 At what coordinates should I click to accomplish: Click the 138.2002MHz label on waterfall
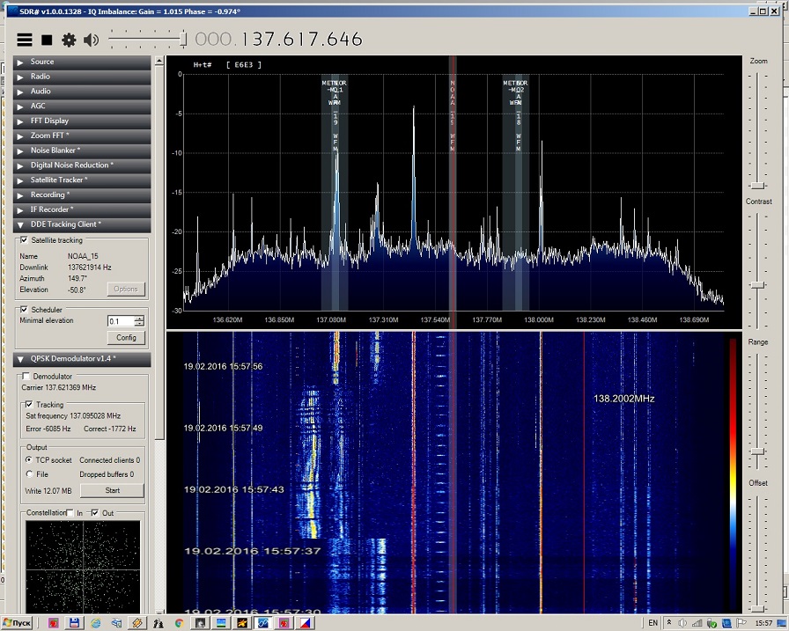coord(624,399)
